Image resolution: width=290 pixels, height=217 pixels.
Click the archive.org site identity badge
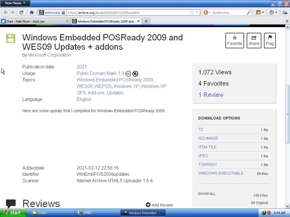50,12
